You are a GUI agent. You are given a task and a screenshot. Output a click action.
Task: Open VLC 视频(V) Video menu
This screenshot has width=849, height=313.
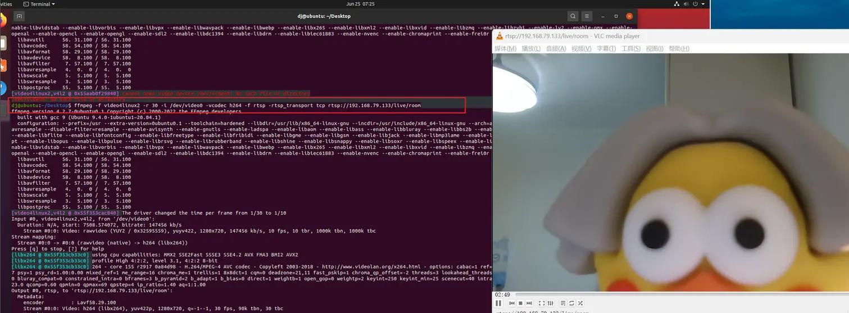pyautogui.click(x=582, y=48)
